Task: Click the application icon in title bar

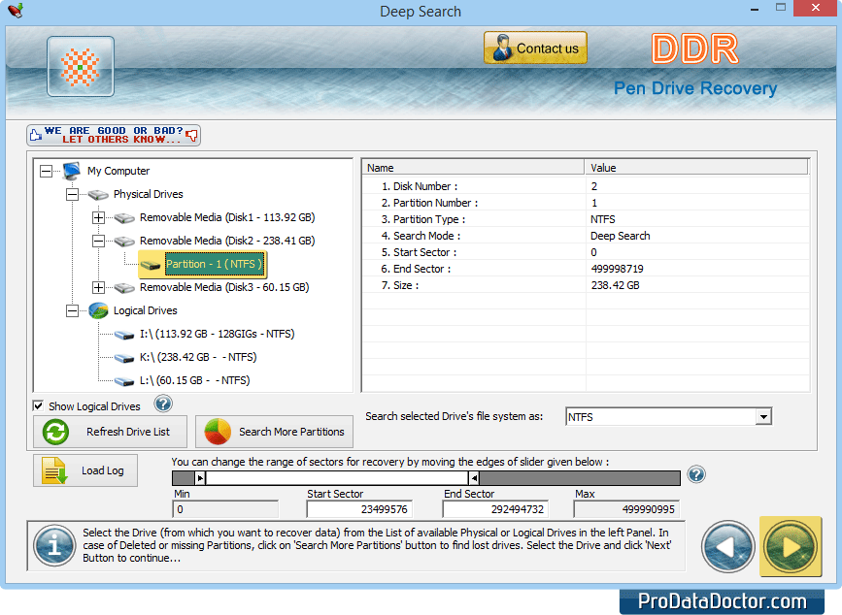Action: pos(15,11)
